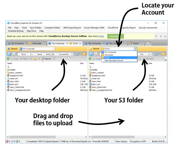Open the right pane favorites star menu
The height and width of the screenshot is (146, 177).
157,54
